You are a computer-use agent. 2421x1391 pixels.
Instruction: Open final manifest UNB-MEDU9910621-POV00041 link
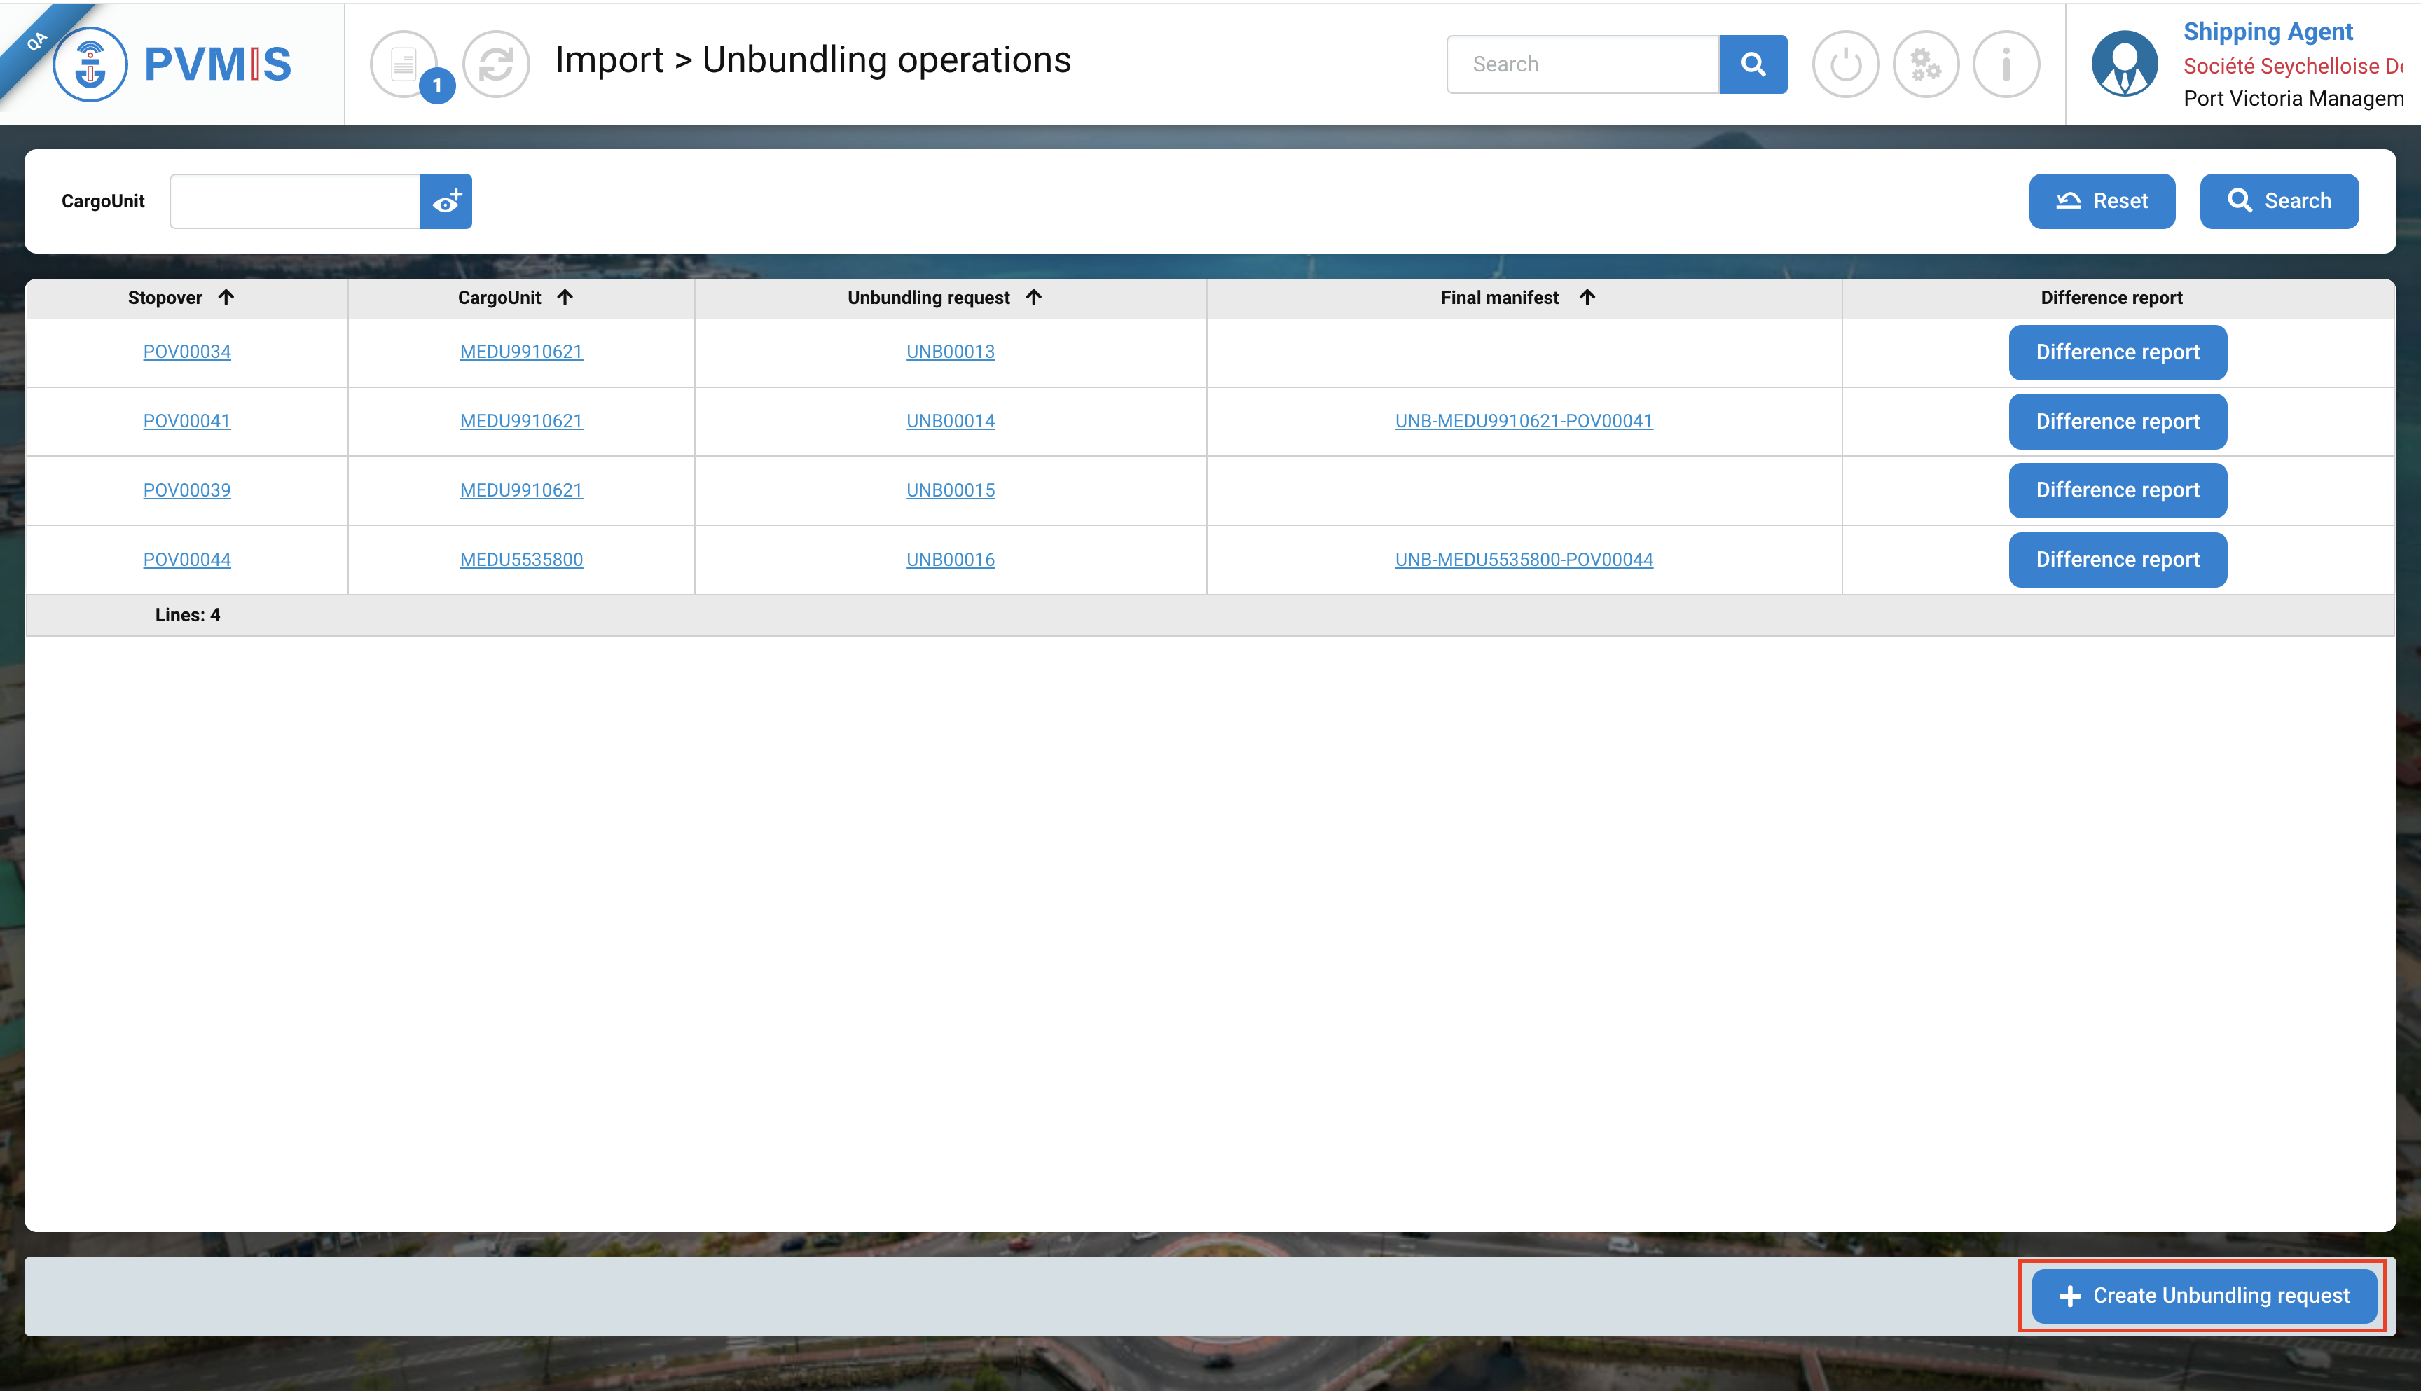pyautogui.click(x=1523, y=422)
